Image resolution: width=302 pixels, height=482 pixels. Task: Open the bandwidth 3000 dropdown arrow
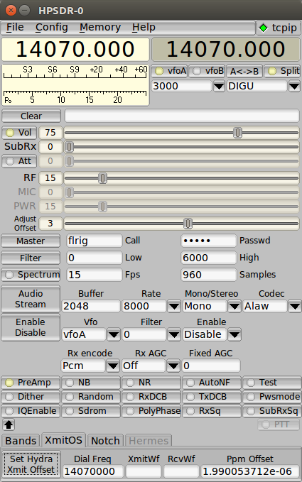[219, 86]
